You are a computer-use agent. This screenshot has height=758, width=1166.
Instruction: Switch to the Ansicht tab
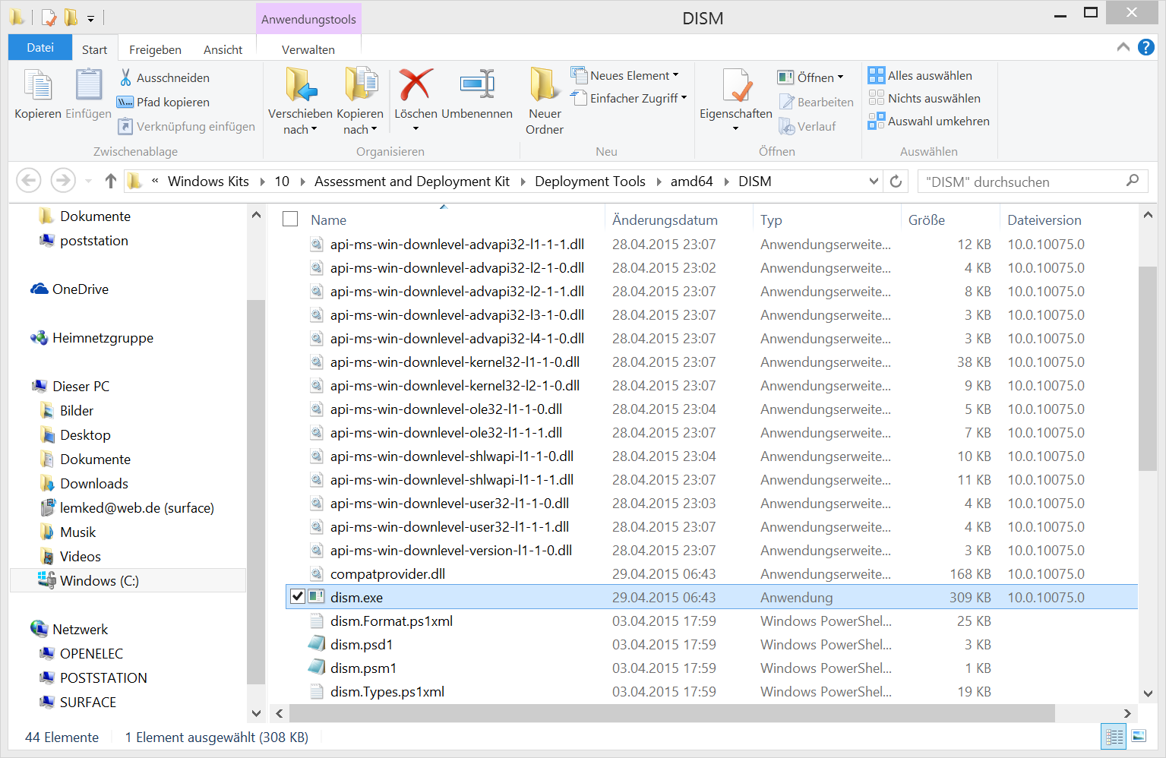point(223,49)
